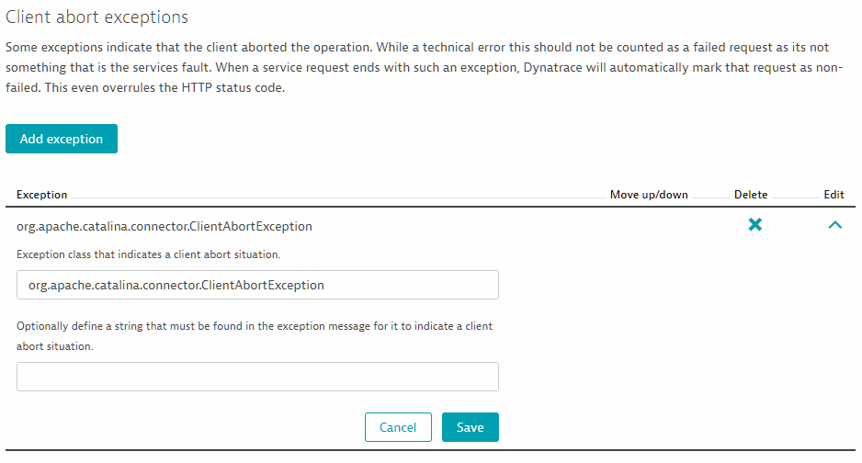Cancel editing the exception
Screen dimensions: 862x463
398,427
